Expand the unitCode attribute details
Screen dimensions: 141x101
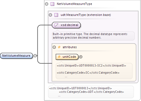tap(81, 57)
